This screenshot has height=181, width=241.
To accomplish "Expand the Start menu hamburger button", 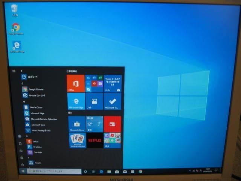I will [x=14, y=71].
